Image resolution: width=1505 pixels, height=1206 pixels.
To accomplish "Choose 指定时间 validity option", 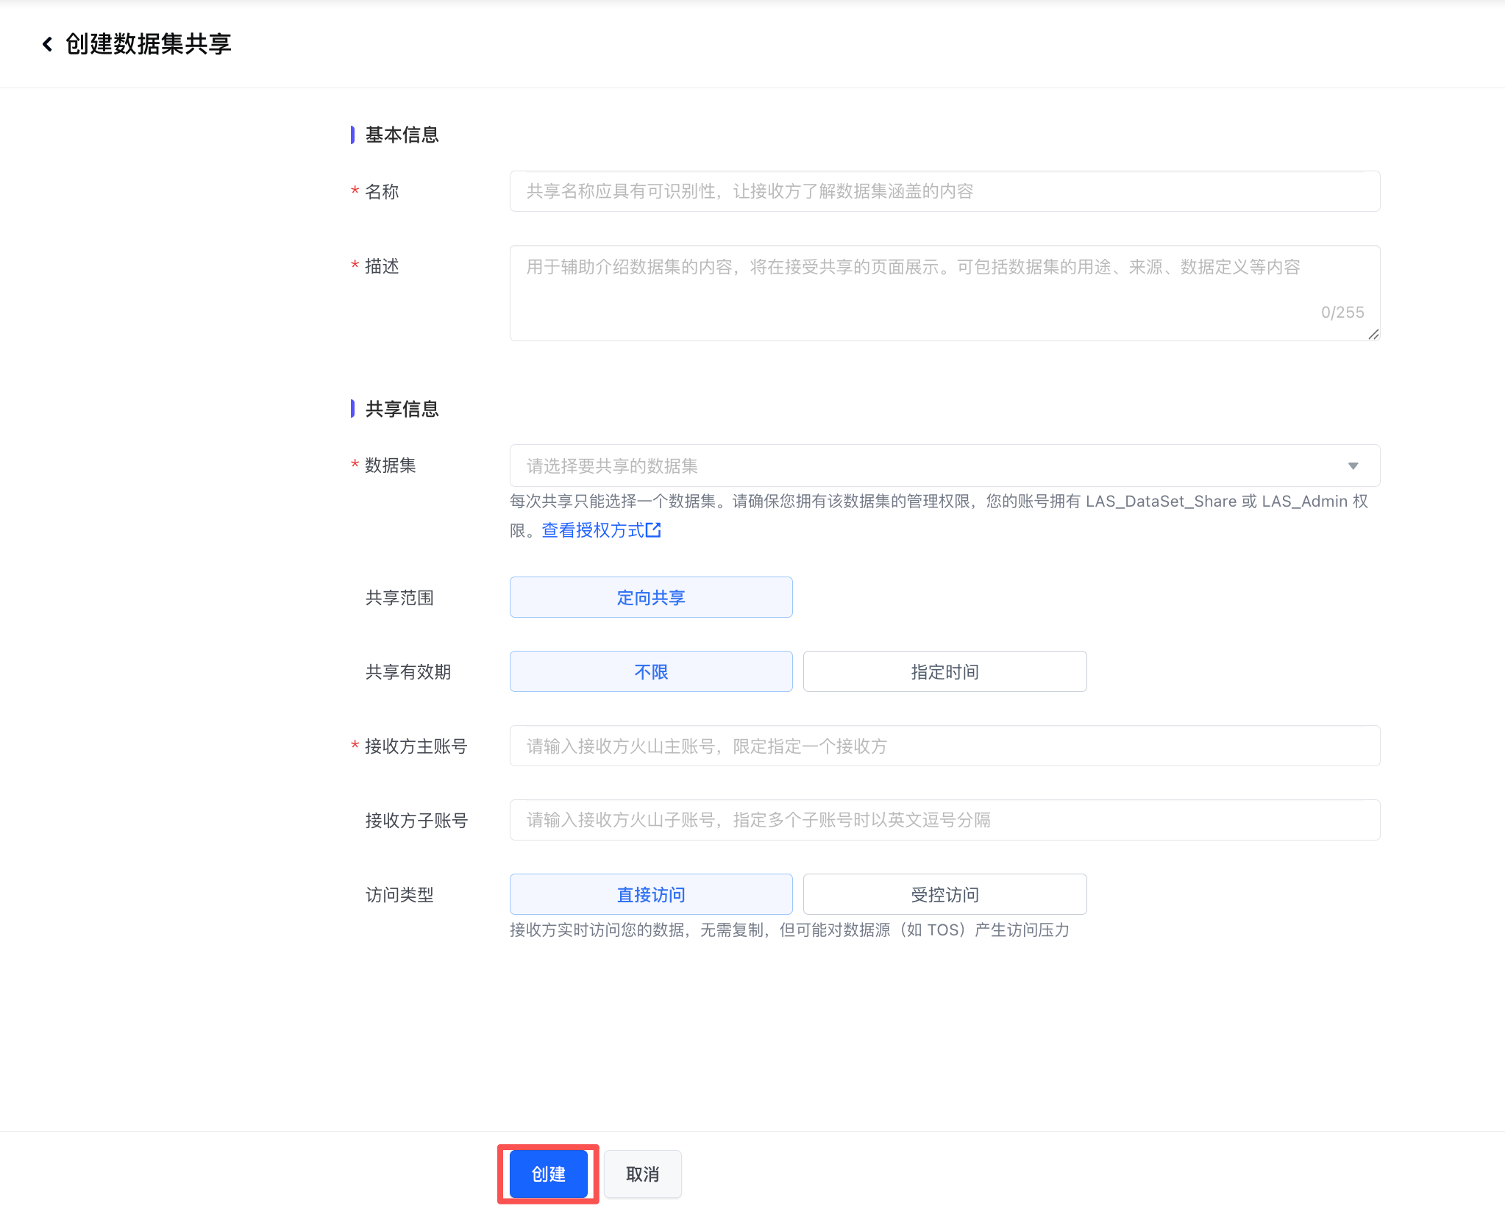I will 944,671.
